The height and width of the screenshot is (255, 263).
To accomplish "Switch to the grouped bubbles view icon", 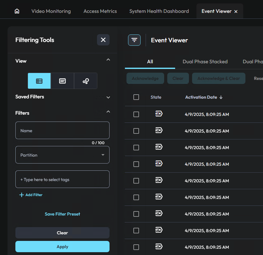I will 86,81.
